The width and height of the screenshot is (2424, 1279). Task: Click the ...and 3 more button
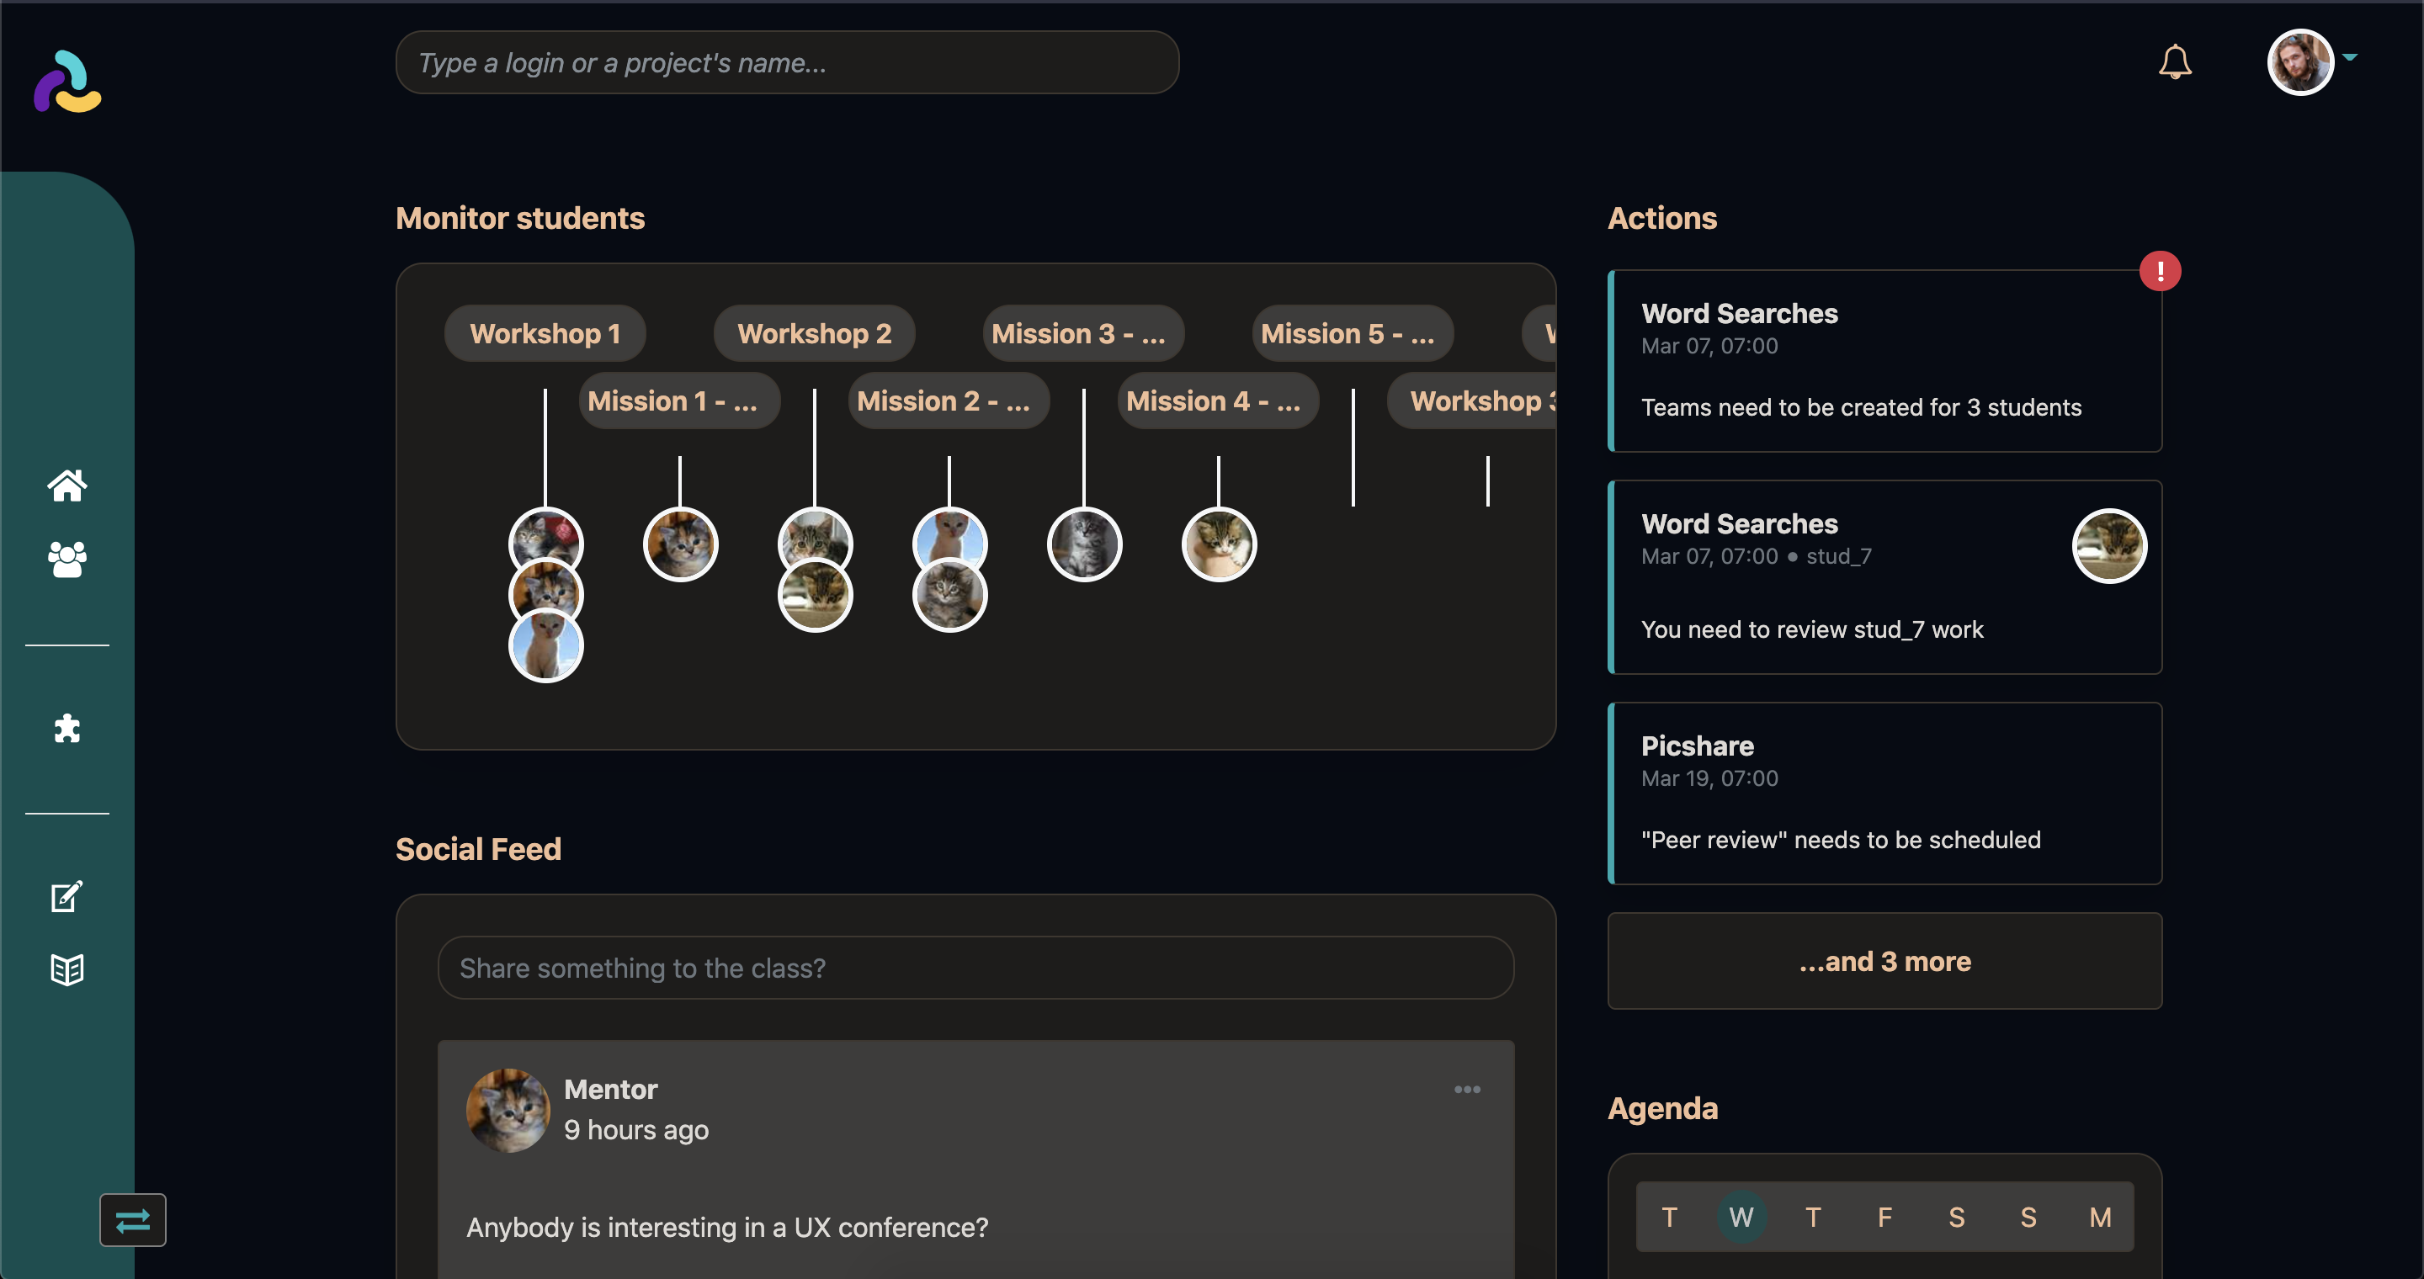[x=1884, y=961]
